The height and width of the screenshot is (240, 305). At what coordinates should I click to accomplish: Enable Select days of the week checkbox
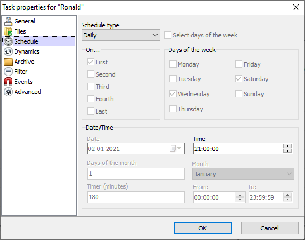(168, 35)
